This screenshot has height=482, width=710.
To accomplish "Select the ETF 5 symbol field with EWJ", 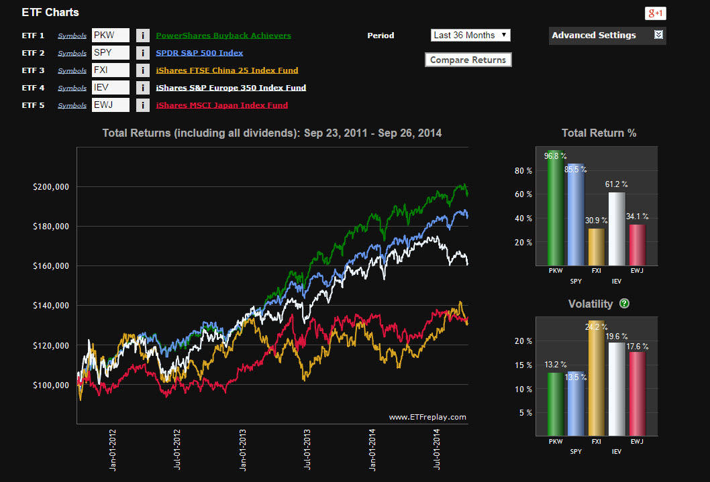I will [110, 105].
